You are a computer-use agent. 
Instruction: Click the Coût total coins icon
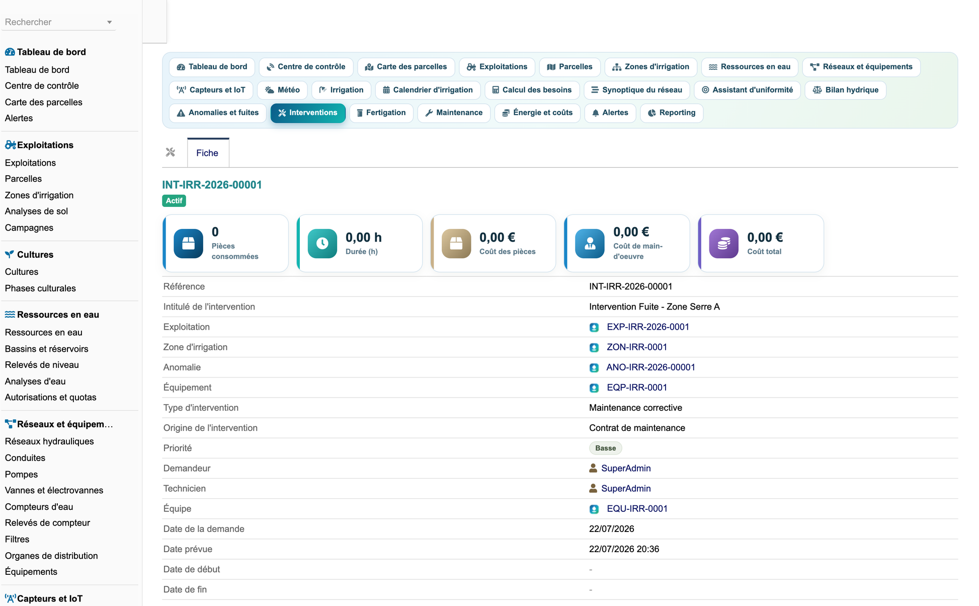(x=723, y=244)
